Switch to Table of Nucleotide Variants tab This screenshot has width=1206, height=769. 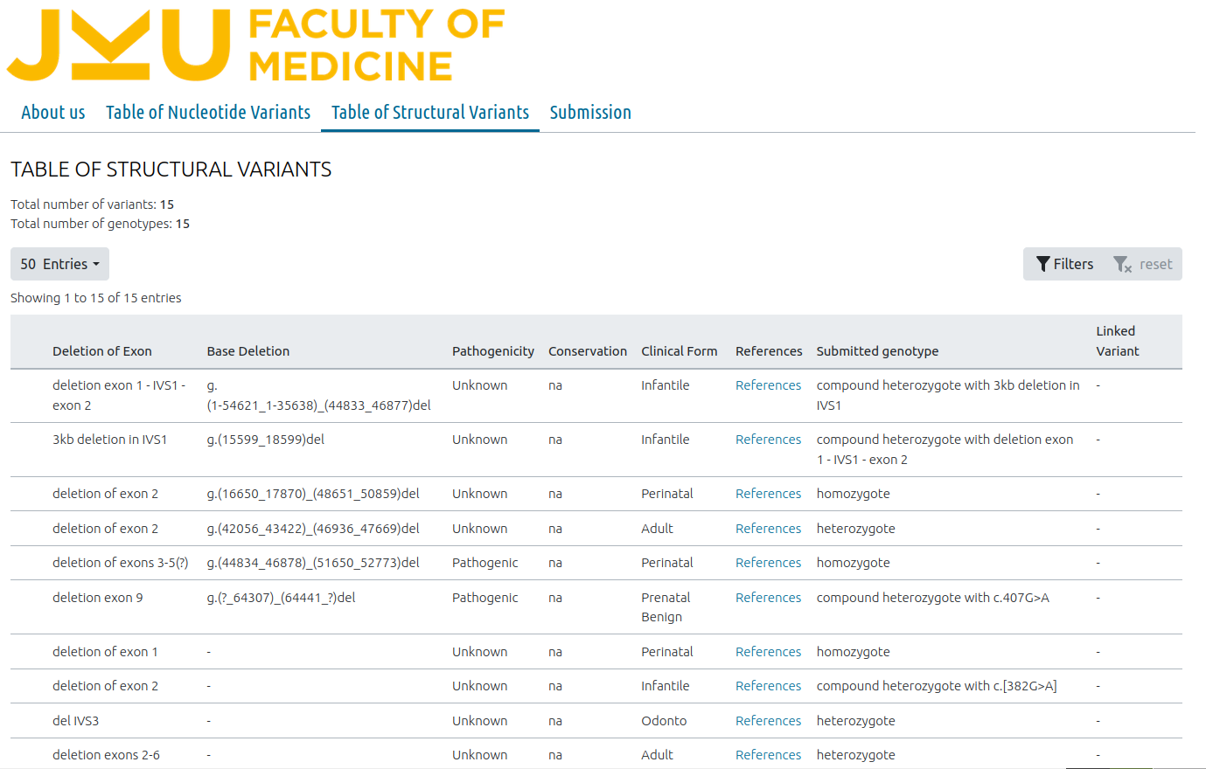click(208, 113)
